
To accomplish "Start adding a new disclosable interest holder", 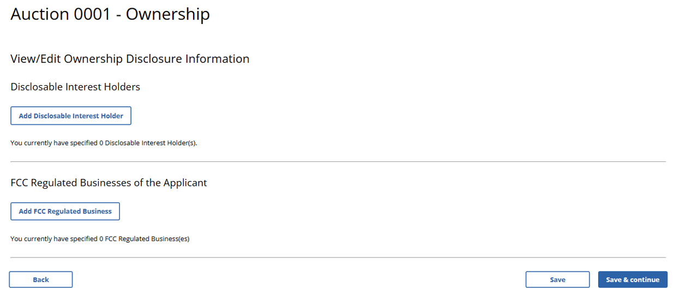I will (71, 116).
